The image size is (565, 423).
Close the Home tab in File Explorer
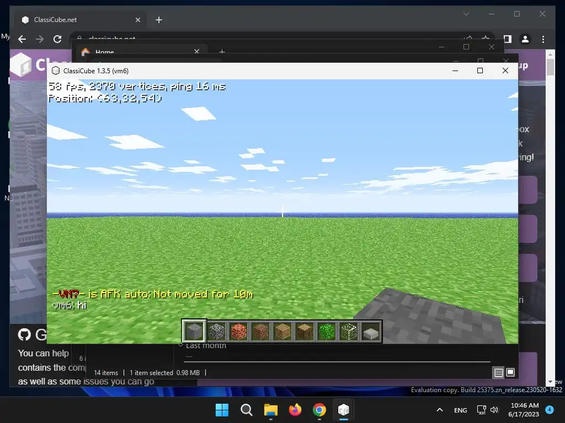pyautogui.click(x=197, y=51)
